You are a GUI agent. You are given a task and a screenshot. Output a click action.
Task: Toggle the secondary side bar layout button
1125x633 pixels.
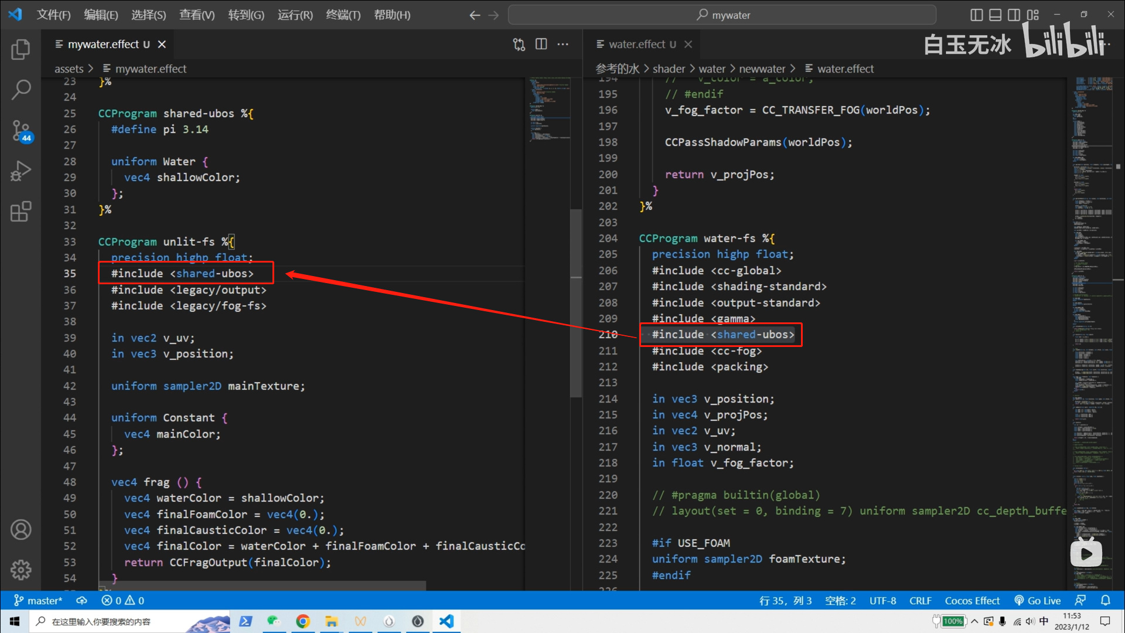1014,15
